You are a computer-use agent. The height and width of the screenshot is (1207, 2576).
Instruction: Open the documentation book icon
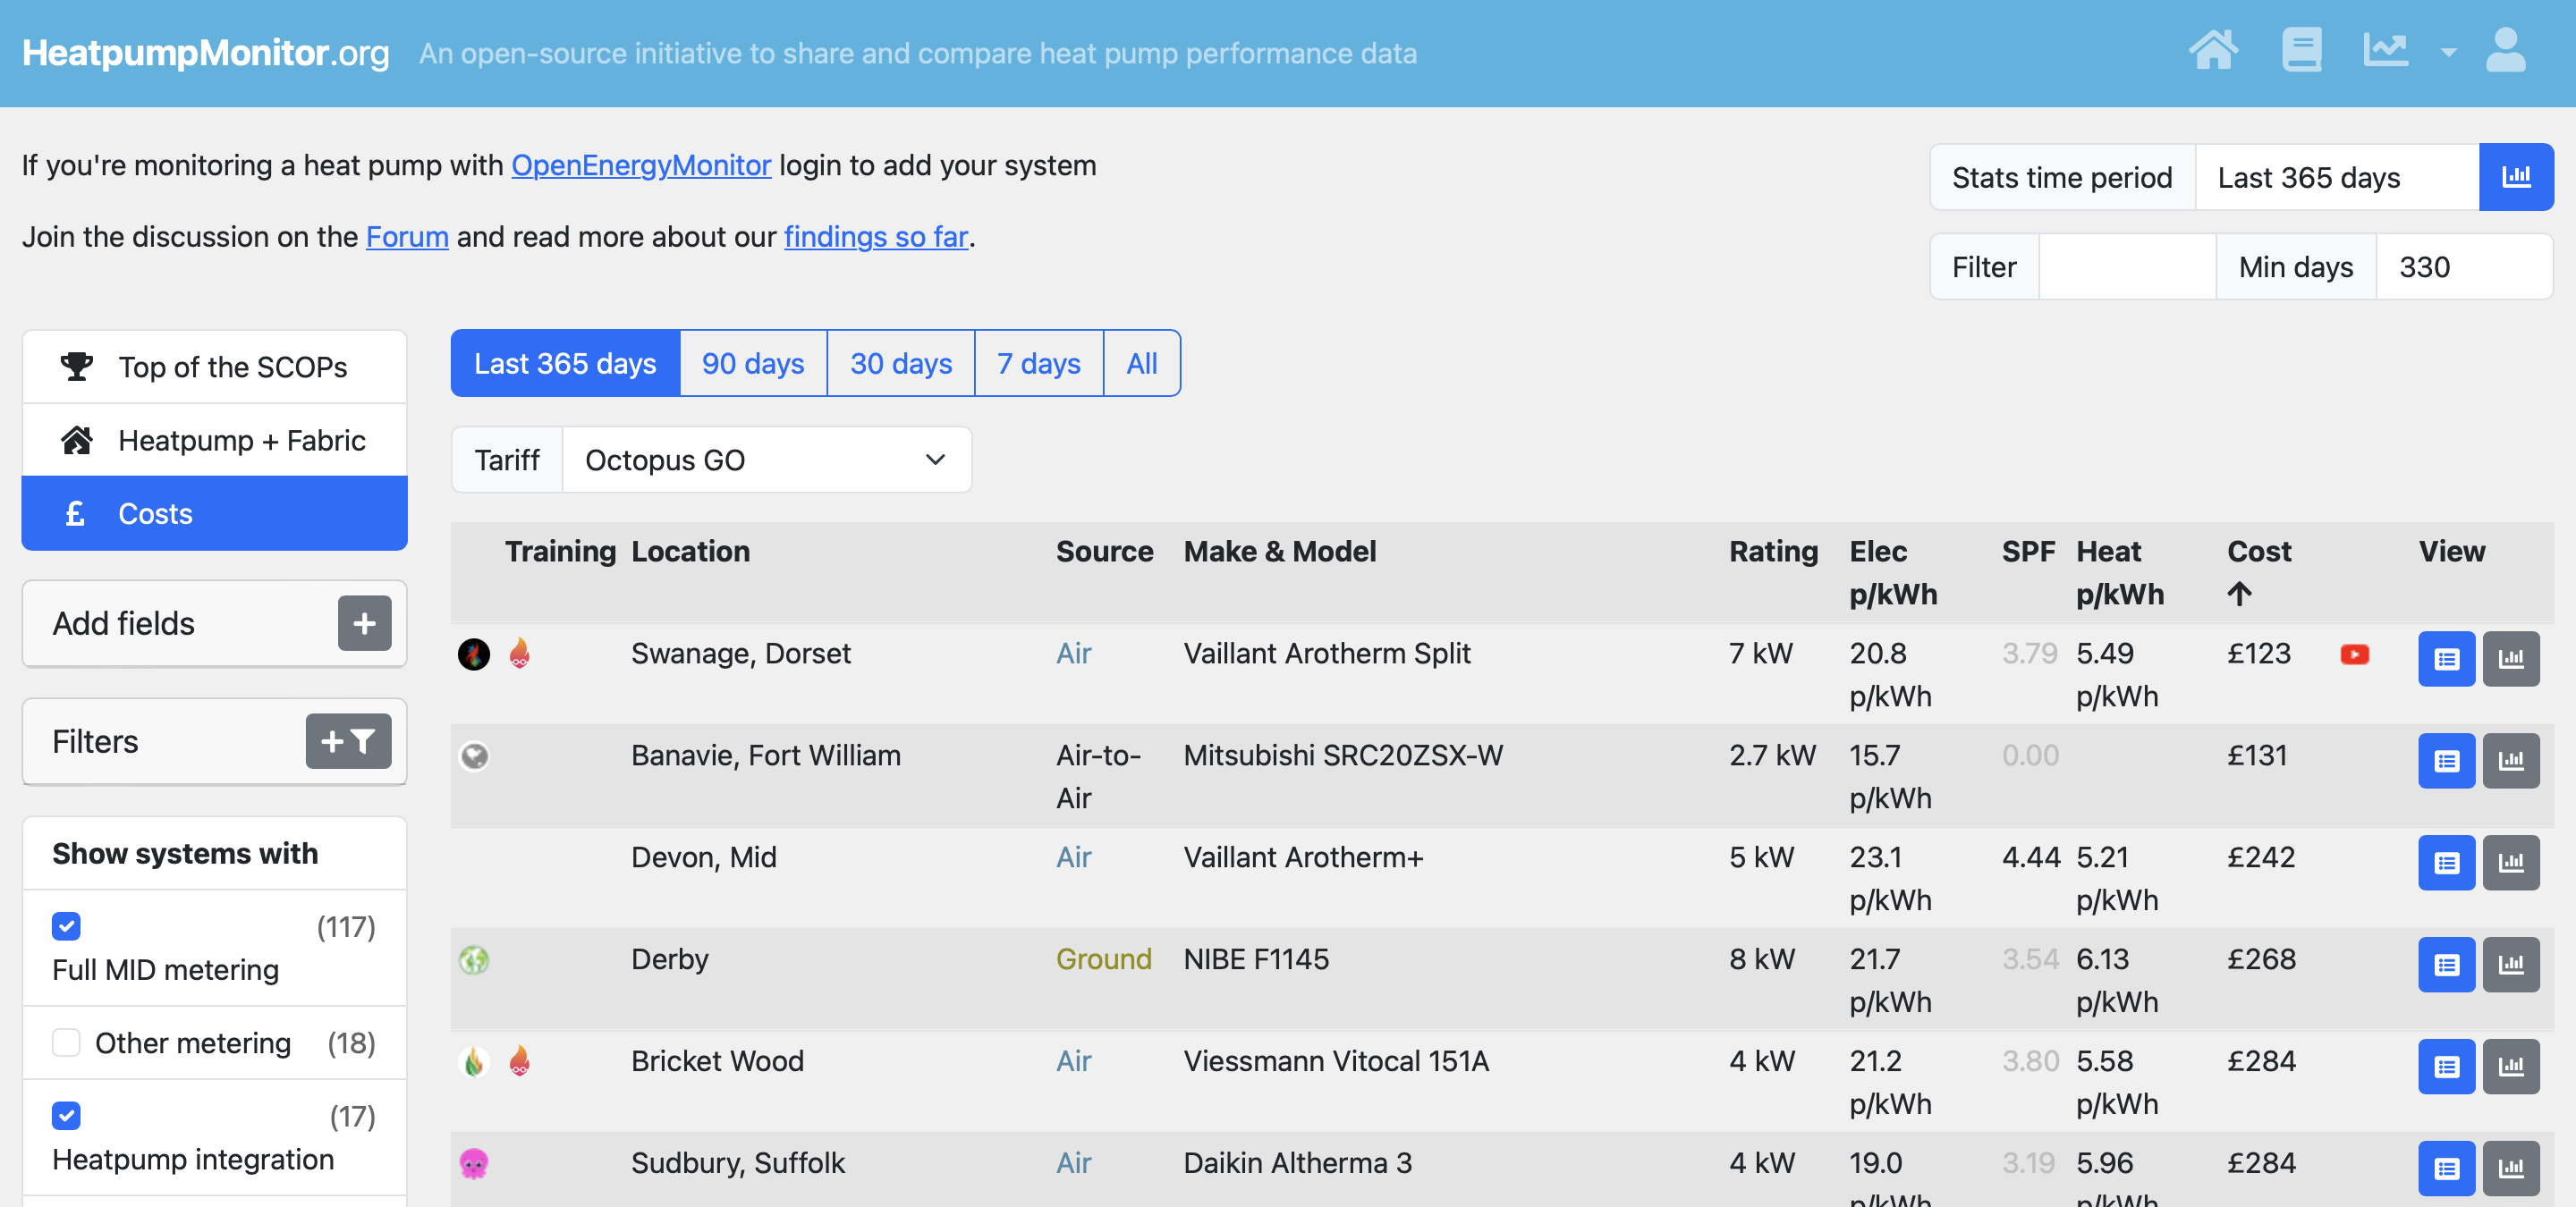click(2301, 51)
